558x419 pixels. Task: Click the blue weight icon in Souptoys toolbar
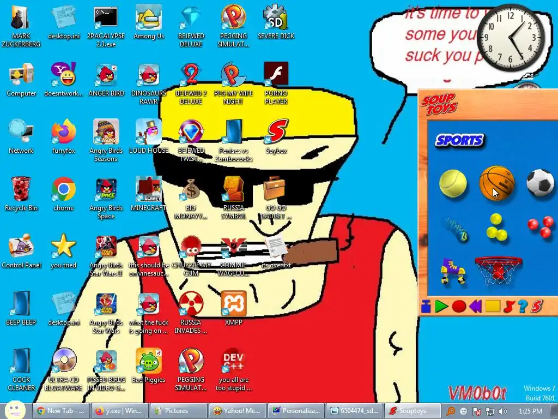point(426,307)
